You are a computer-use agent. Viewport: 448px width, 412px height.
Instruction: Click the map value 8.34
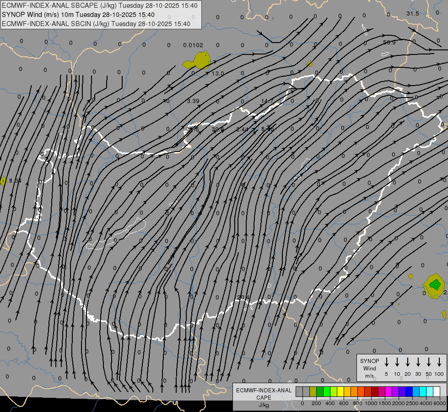click(15, 181)
